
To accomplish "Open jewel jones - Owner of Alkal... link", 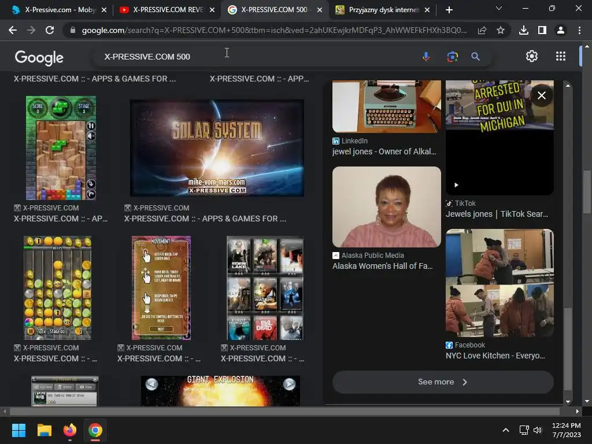I will 384,152.
